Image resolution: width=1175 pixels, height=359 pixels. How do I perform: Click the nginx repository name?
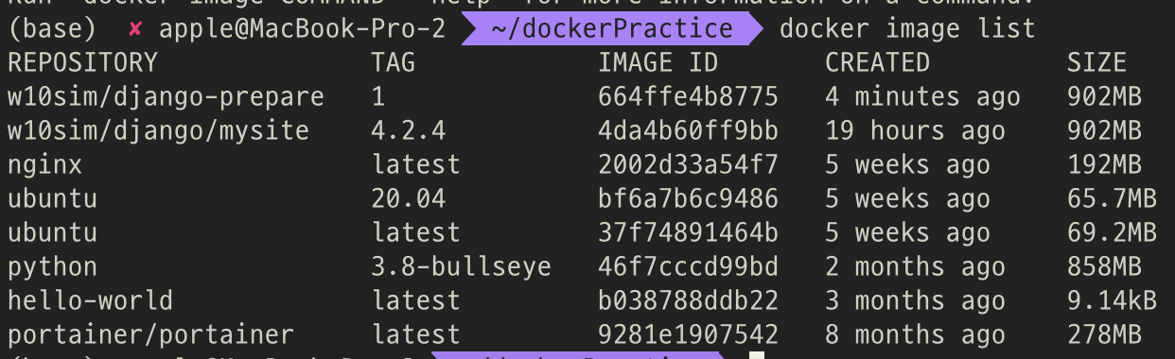[x=44, y=166]
